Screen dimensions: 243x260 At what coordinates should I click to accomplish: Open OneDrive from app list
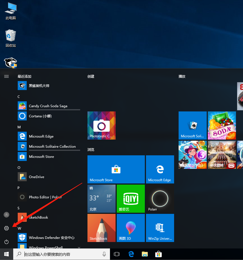click(49, 177)
